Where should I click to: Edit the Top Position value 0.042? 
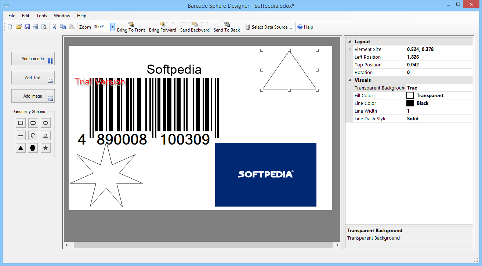click(439, 65)
